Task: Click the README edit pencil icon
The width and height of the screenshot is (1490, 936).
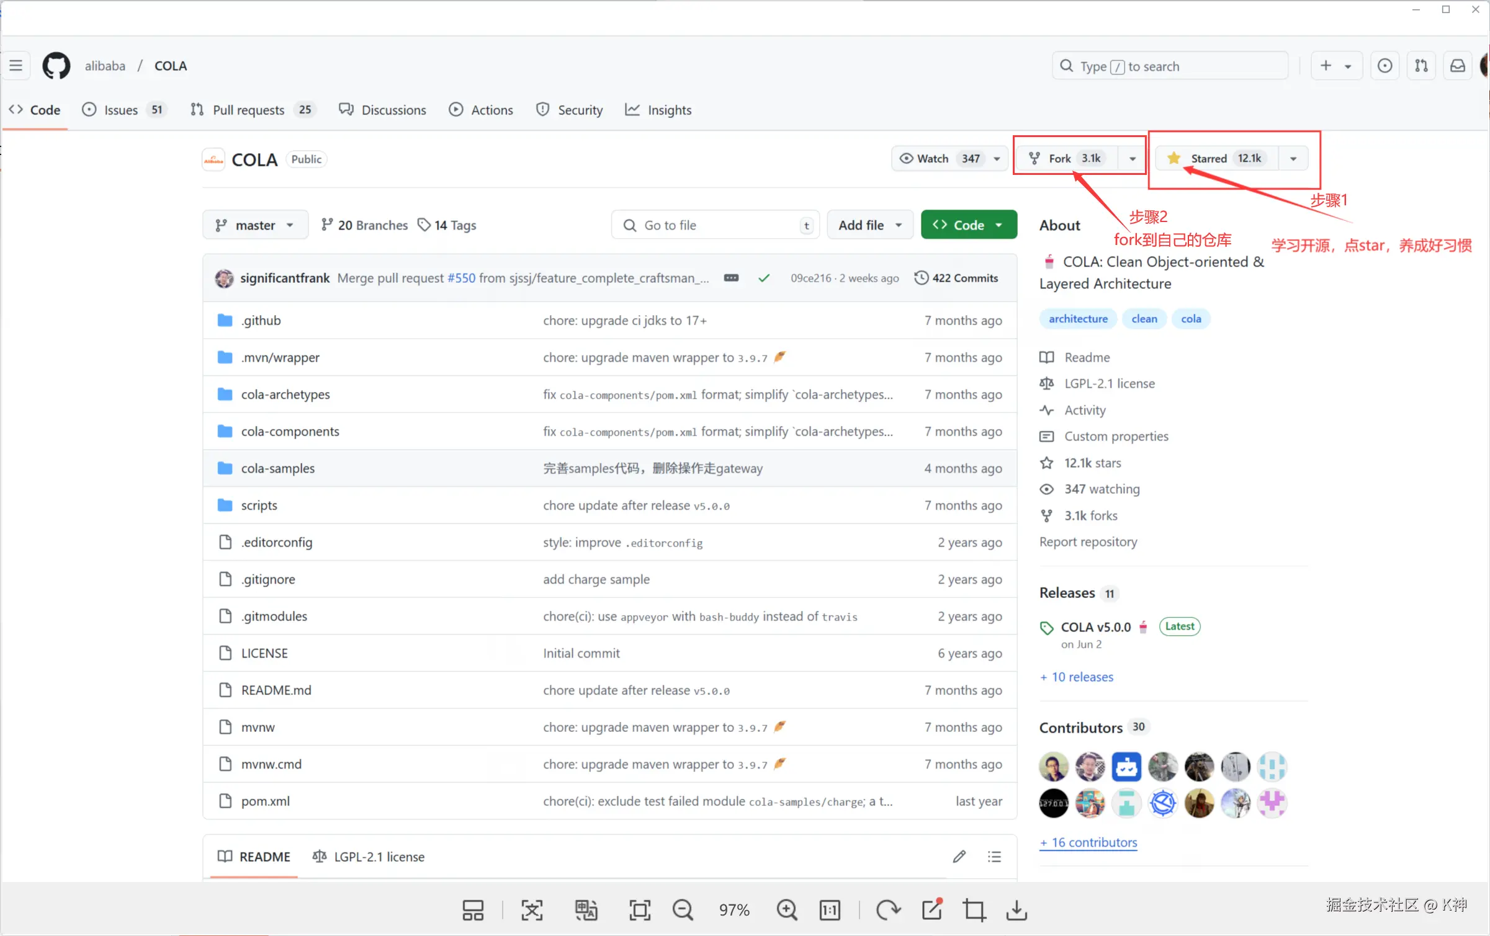Action: tap(959, 857)
